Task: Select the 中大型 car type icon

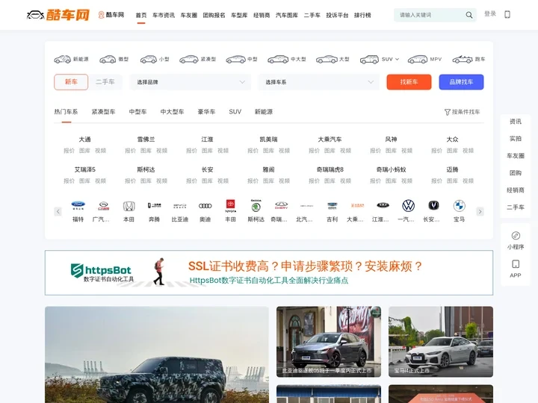Action: click(278, 59)
